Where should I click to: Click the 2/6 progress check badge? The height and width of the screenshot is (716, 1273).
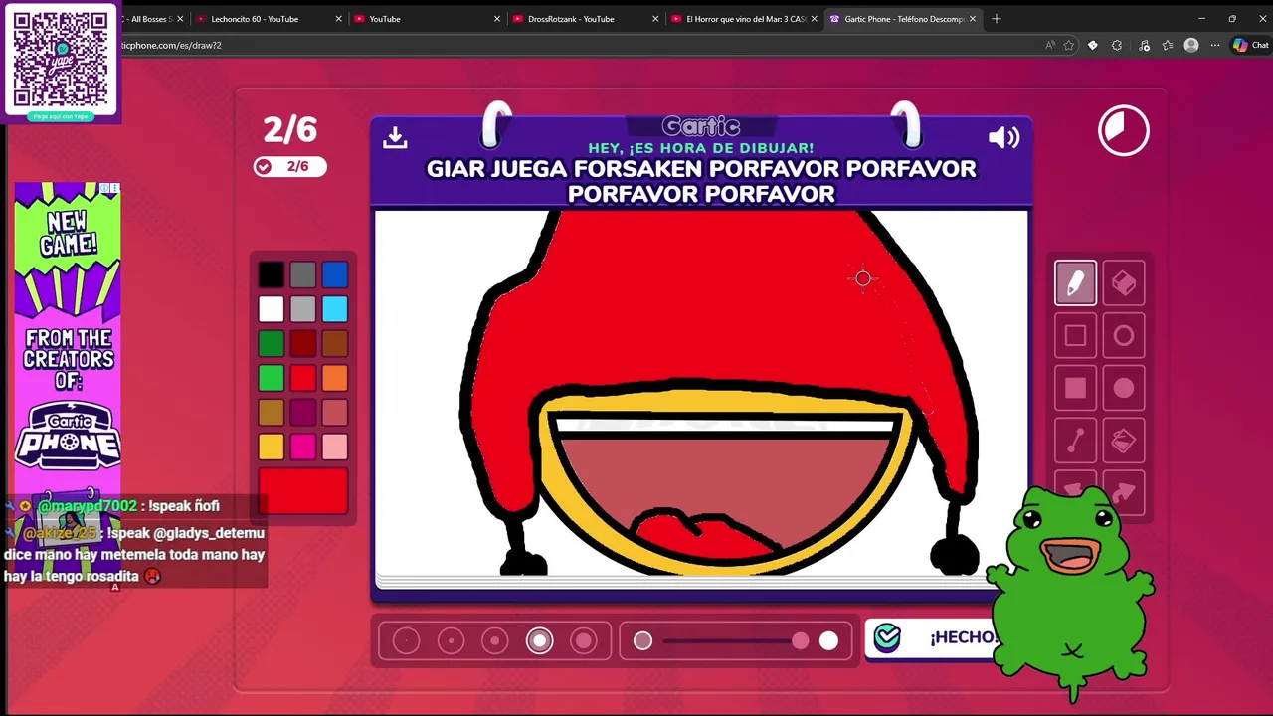coord(289,166)
